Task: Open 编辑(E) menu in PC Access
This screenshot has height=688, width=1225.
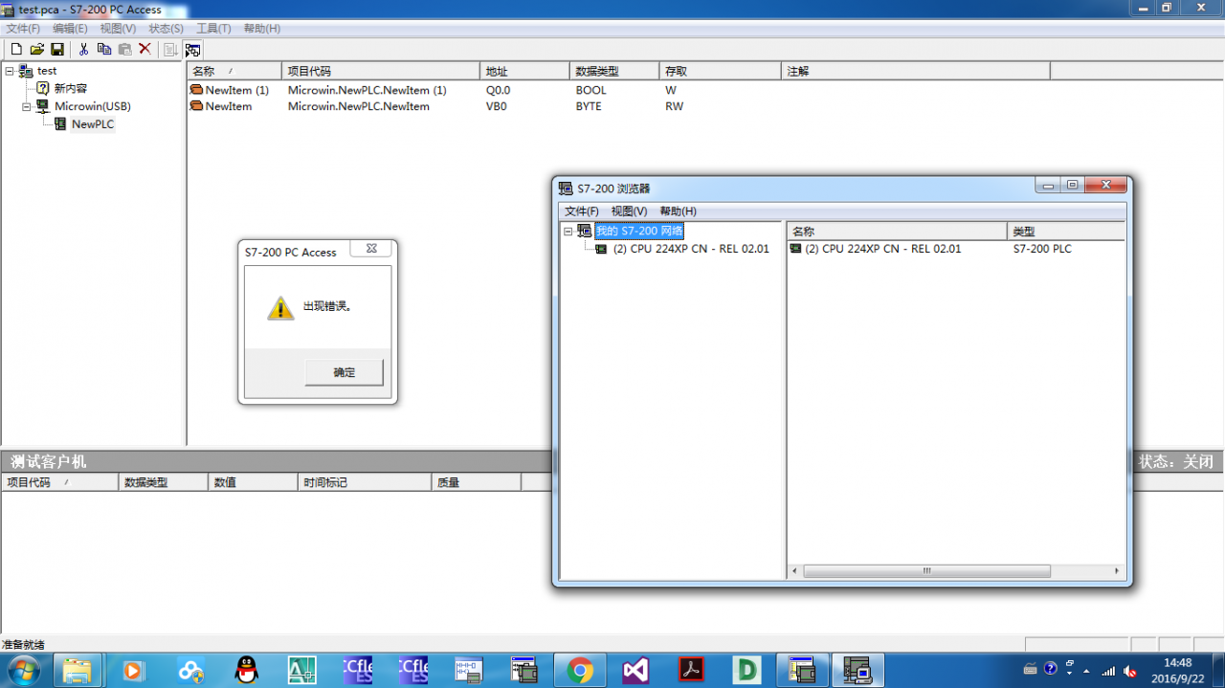Action: click(70, 29)
